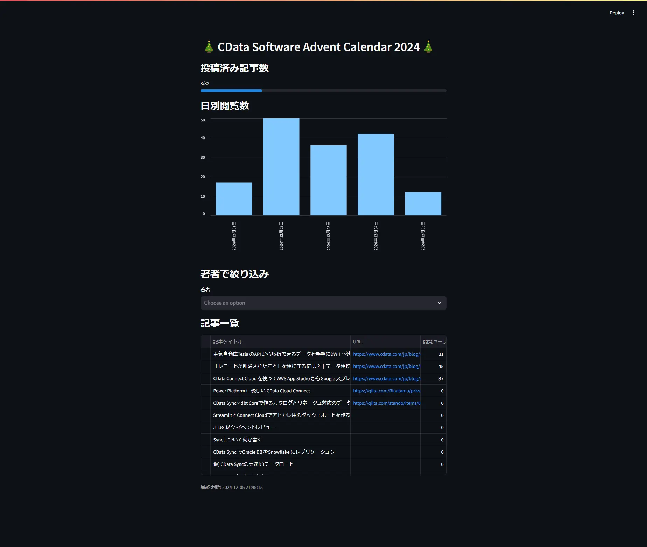Image resolution: width=647 pixels, height=547 pixels.
Task: Open the Tesla article cdata.com link
Action: tap(386, 354)
